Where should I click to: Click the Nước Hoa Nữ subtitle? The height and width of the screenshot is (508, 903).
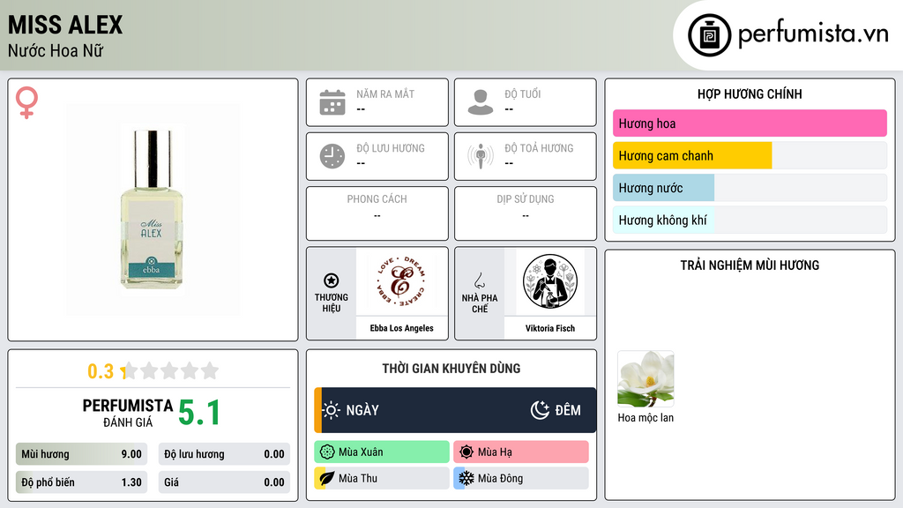56,50
